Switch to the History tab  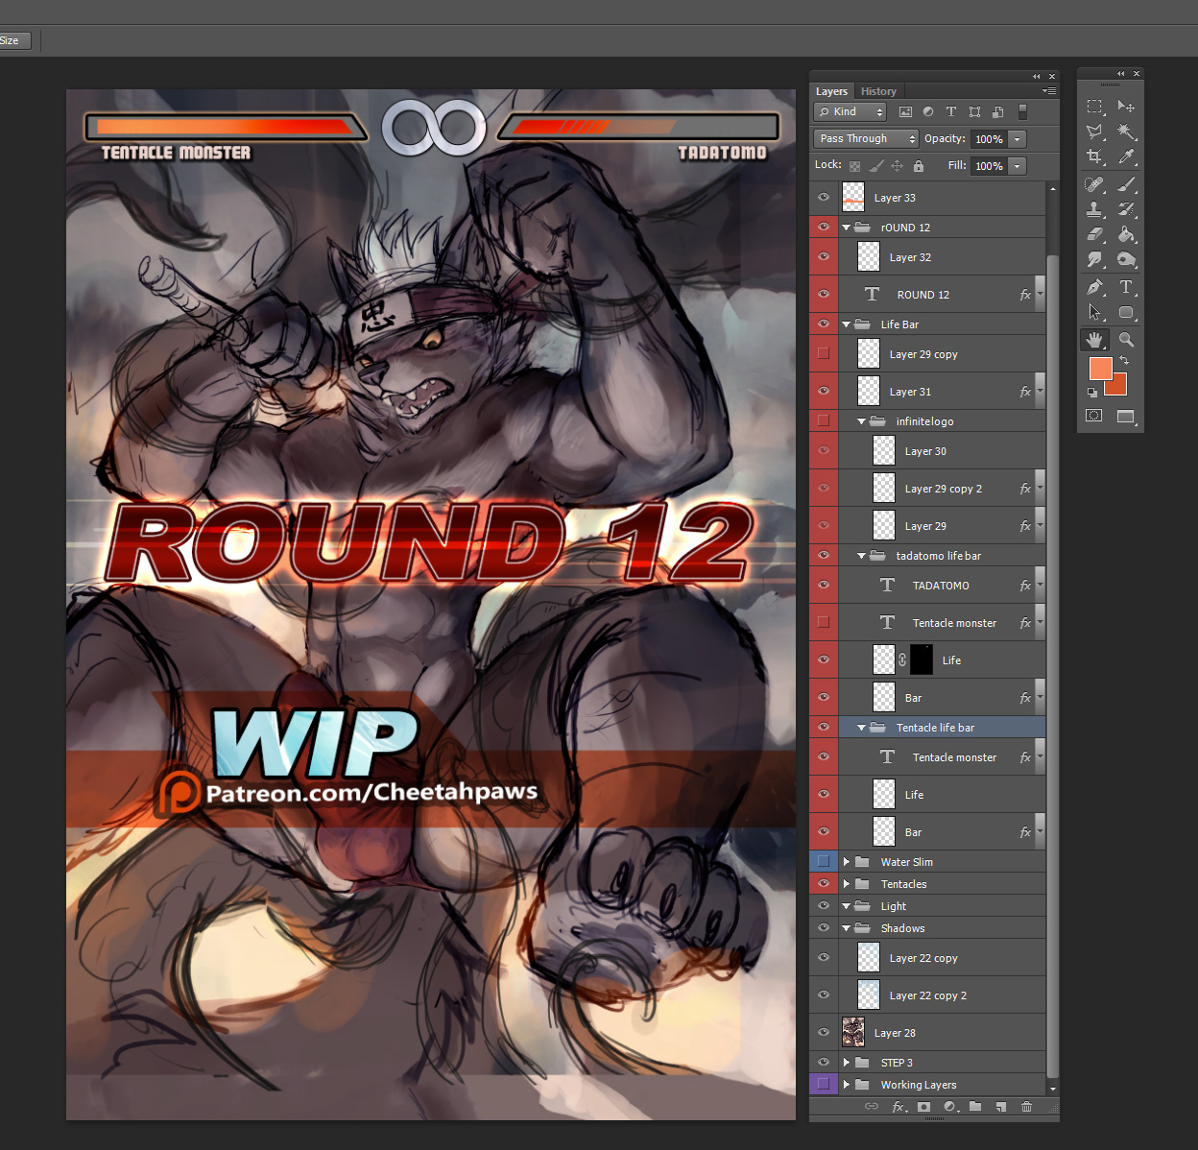(x=878, y=91)
